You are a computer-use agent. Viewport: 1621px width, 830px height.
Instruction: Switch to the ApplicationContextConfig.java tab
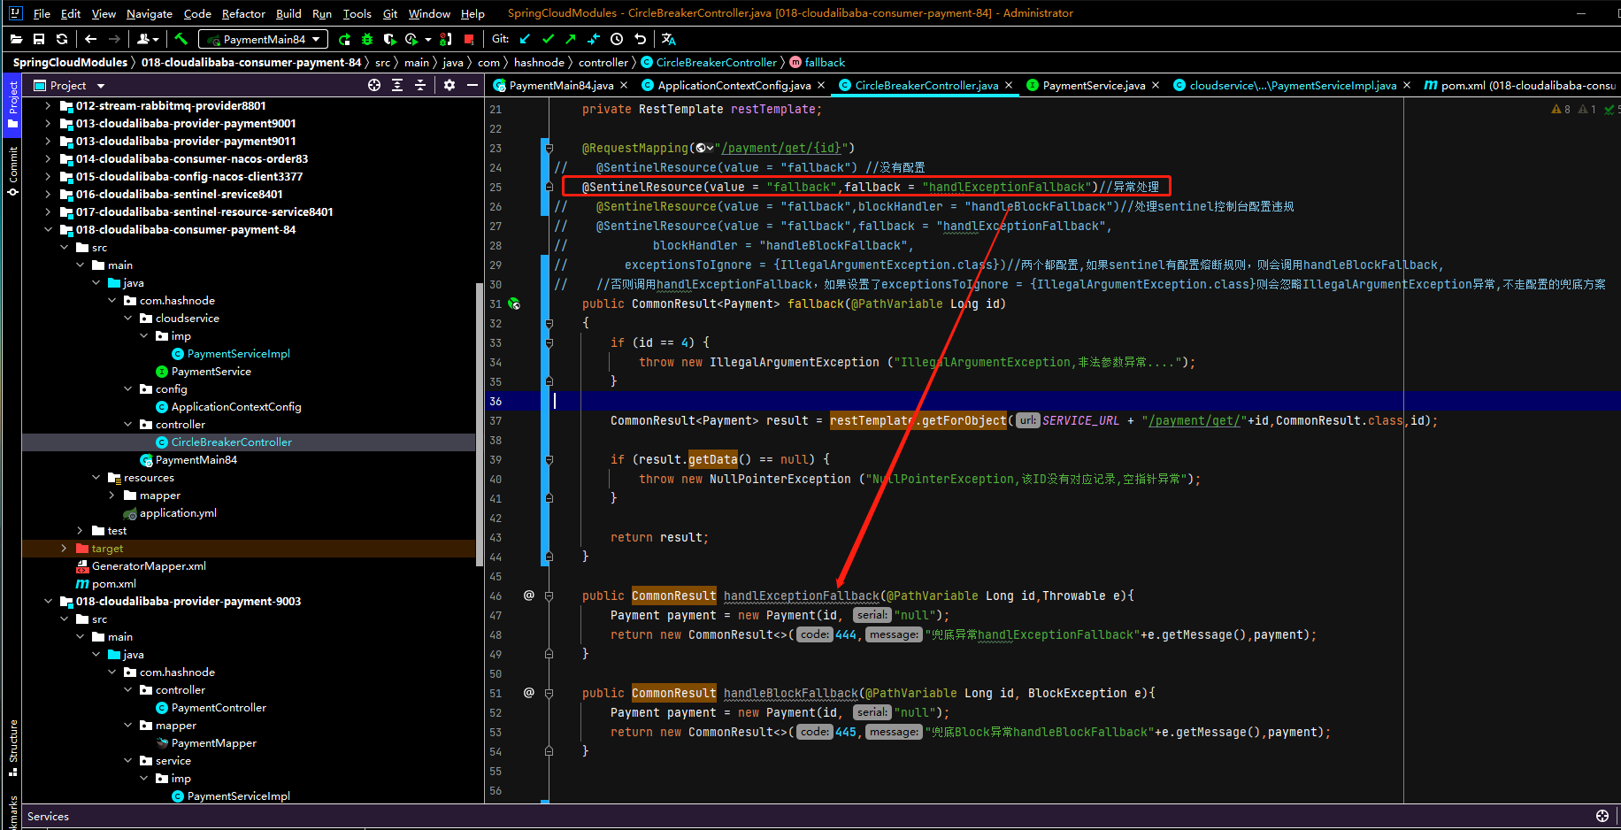tap(734, 85)
